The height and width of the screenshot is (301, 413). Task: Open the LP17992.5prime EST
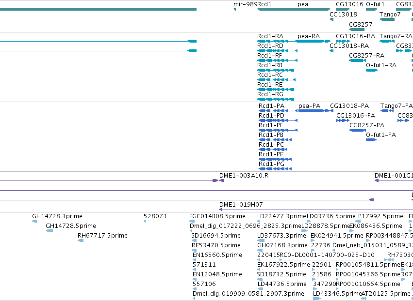coord(358,221)
